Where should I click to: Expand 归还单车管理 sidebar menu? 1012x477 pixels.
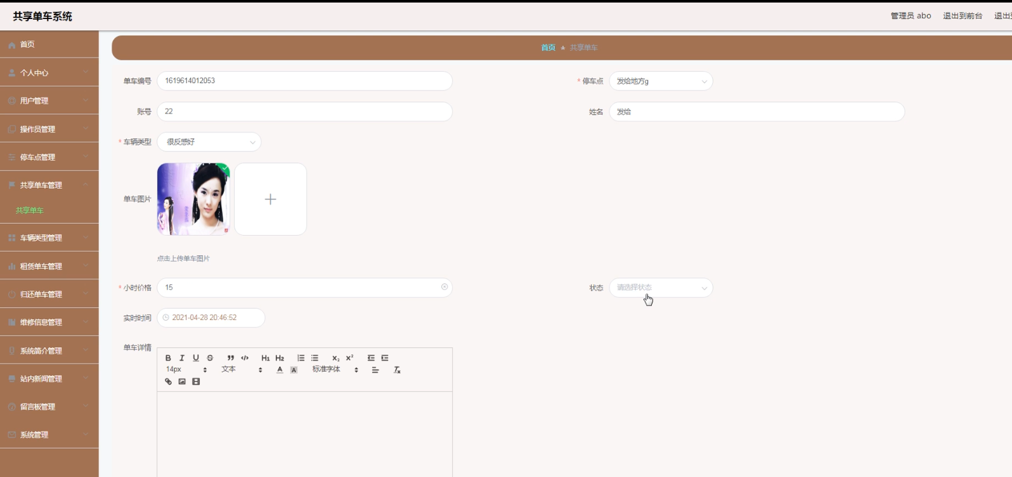[x=49, y=294]
